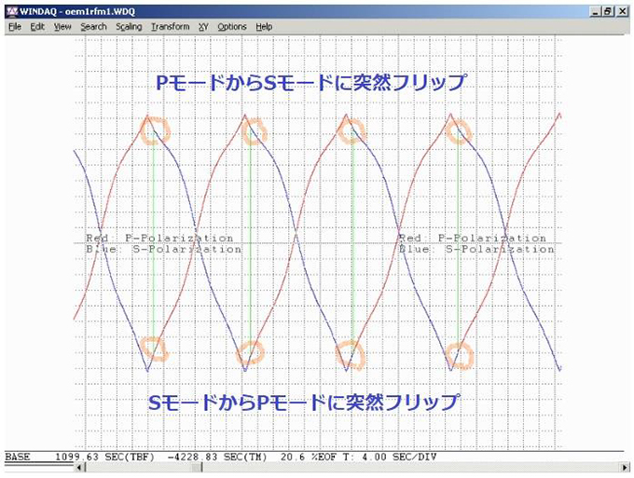The image size is (634, 478).
Task: Click the right 'Red: P-Polarization' annotation text
Action: click(x=473, y=238)
